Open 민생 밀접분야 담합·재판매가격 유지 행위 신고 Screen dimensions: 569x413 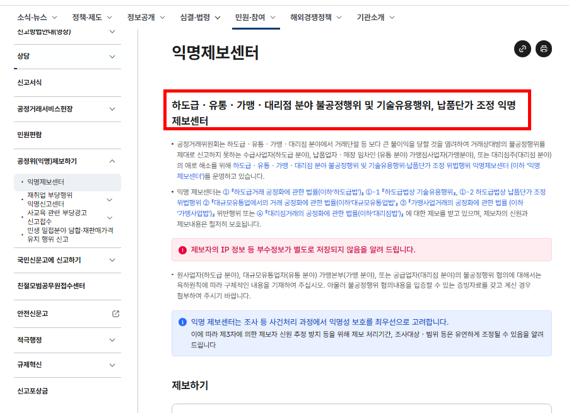(71, 235)
